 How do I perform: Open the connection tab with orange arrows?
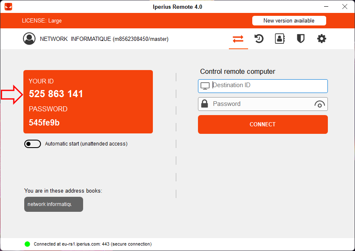click(238, 39)
